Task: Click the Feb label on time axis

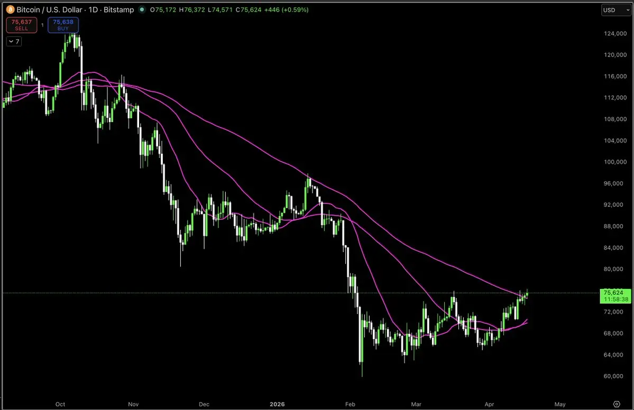Action: (x=350, y=404)
